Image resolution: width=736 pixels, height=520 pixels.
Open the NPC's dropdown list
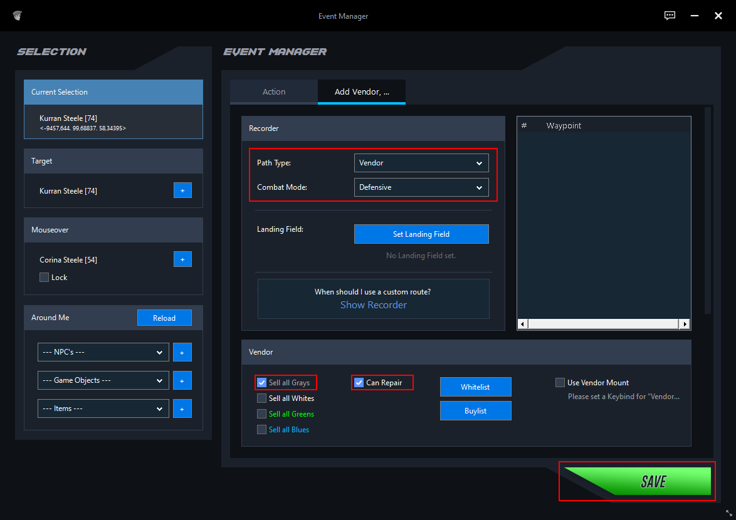pos(103,353)
